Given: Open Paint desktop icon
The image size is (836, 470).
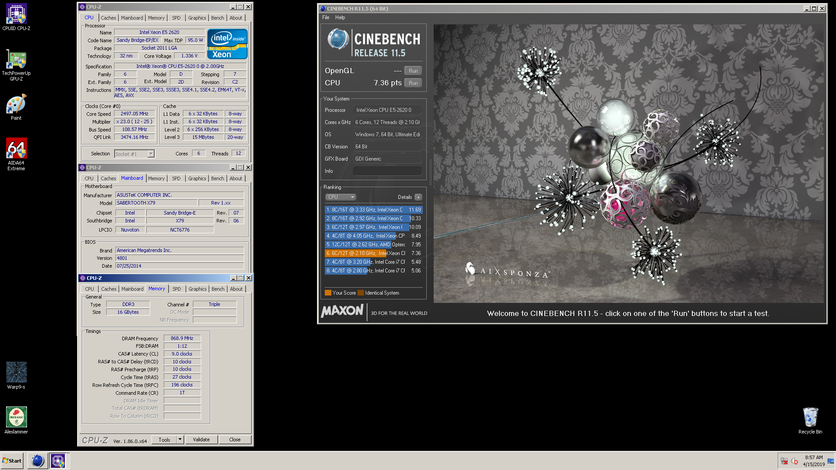Looking at the screenshot, I should pos(16,107).
